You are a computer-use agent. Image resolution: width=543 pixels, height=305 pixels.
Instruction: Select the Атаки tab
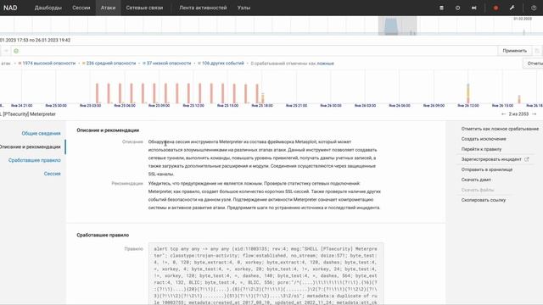coord(108,8)
